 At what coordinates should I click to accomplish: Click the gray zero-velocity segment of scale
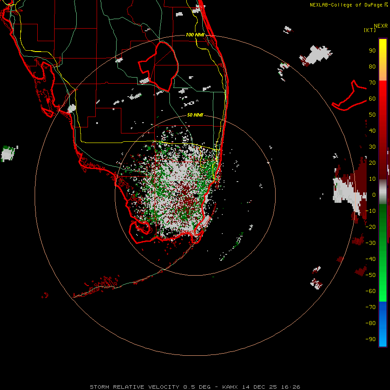pyautogui.click(x=383, y=192)
